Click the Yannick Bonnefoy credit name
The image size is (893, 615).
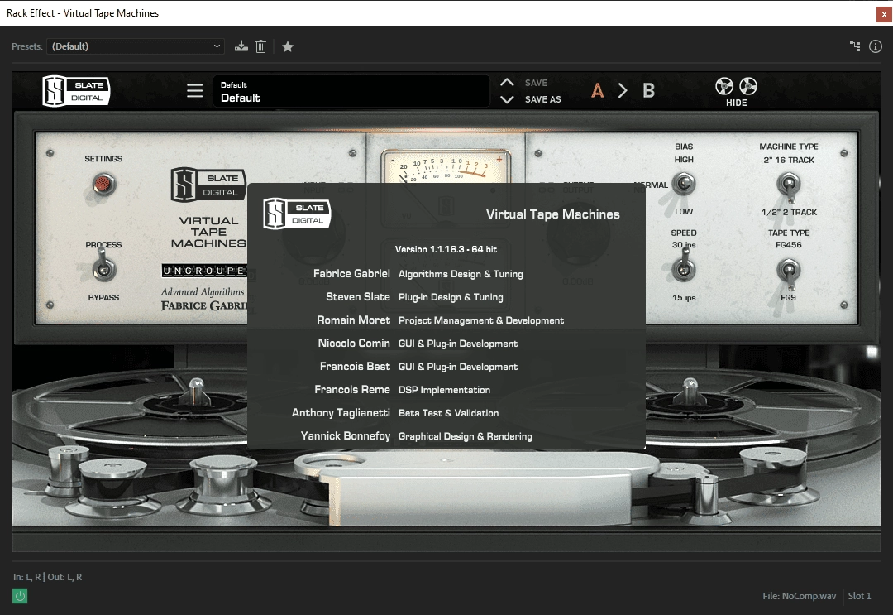click(x=345, y=435)
